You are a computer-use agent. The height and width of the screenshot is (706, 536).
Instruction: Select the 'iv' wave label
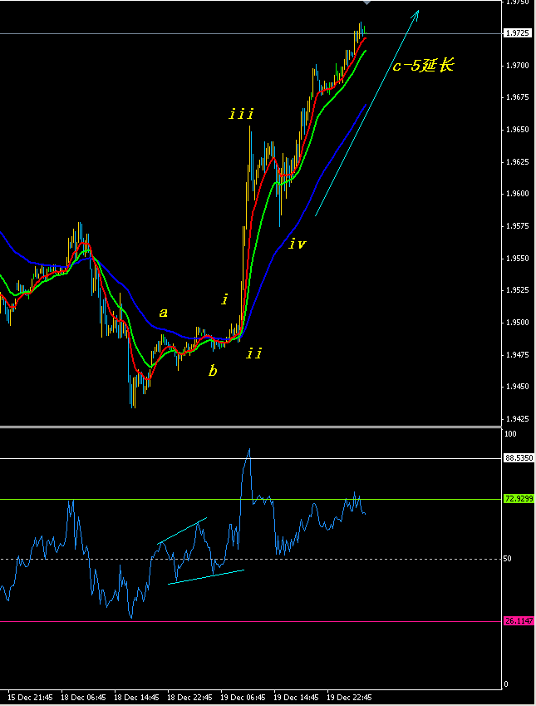[298, 244]
